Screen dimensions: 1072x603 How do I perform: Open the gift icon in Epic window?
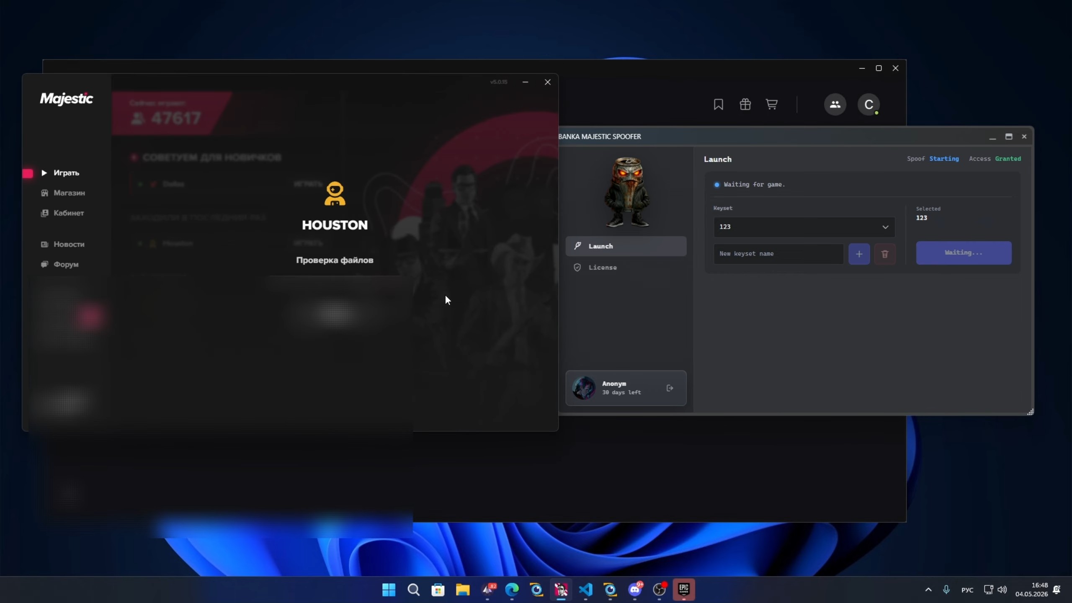[745, 104]
